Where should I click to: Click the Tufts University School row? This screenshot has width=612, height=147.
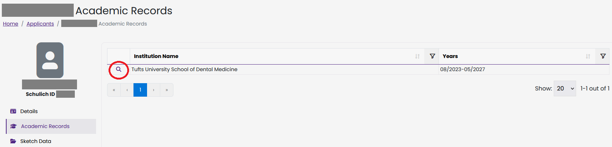coord(358,69)
